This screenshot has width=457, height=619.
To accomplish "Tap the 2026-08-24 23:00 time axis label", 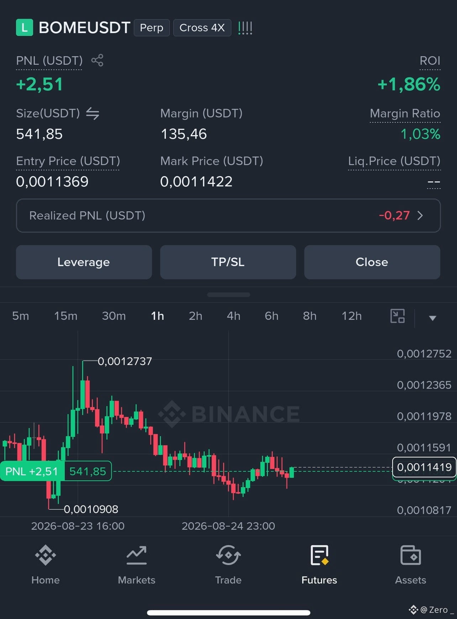I will pyautogui.click(x=228, y=526).
